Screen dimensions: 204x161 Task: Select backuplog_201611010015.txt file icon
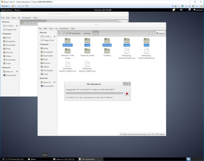pos(127,51)
